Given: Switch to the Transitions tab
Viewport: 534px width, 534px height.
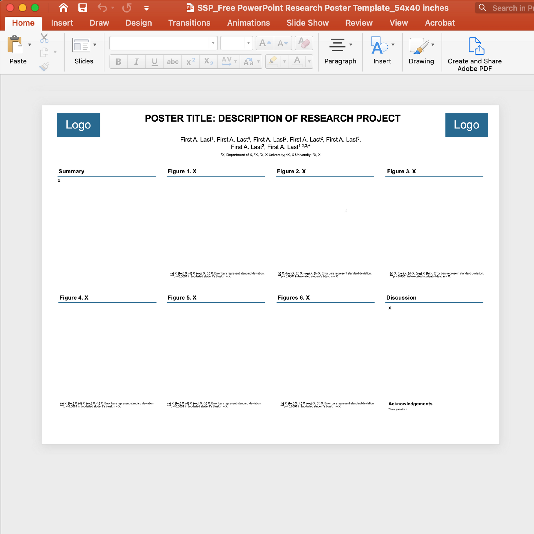Looking at the screenshot, I should tap(189, 23).
